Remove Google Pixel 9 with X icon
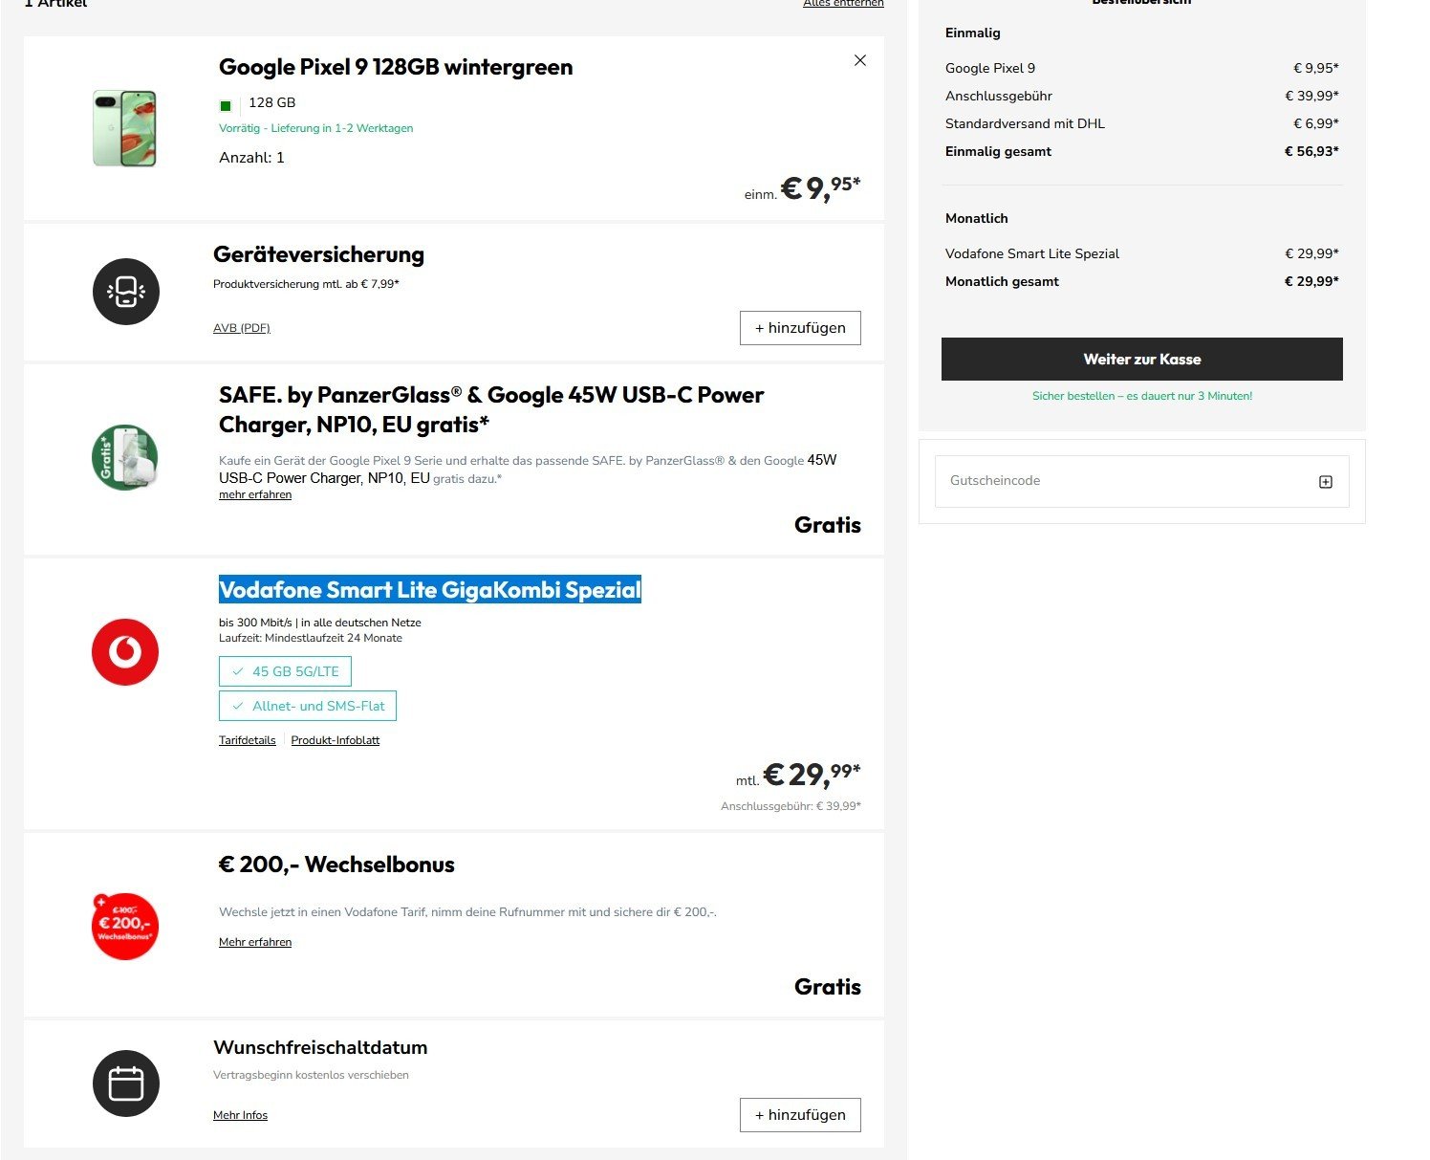Image resolution: width=1430 pixels, height=1160 pixels. tap(859, 60)
